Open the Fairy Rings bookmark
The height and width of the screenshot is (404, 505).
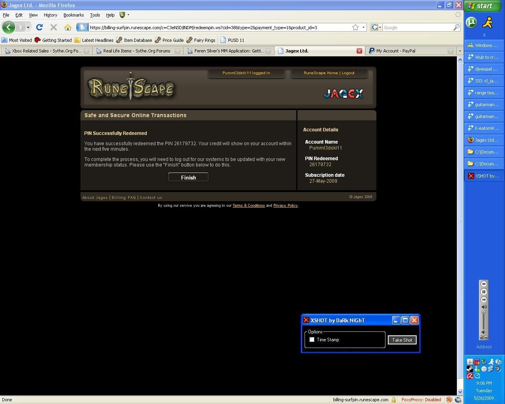coord(200,40)
